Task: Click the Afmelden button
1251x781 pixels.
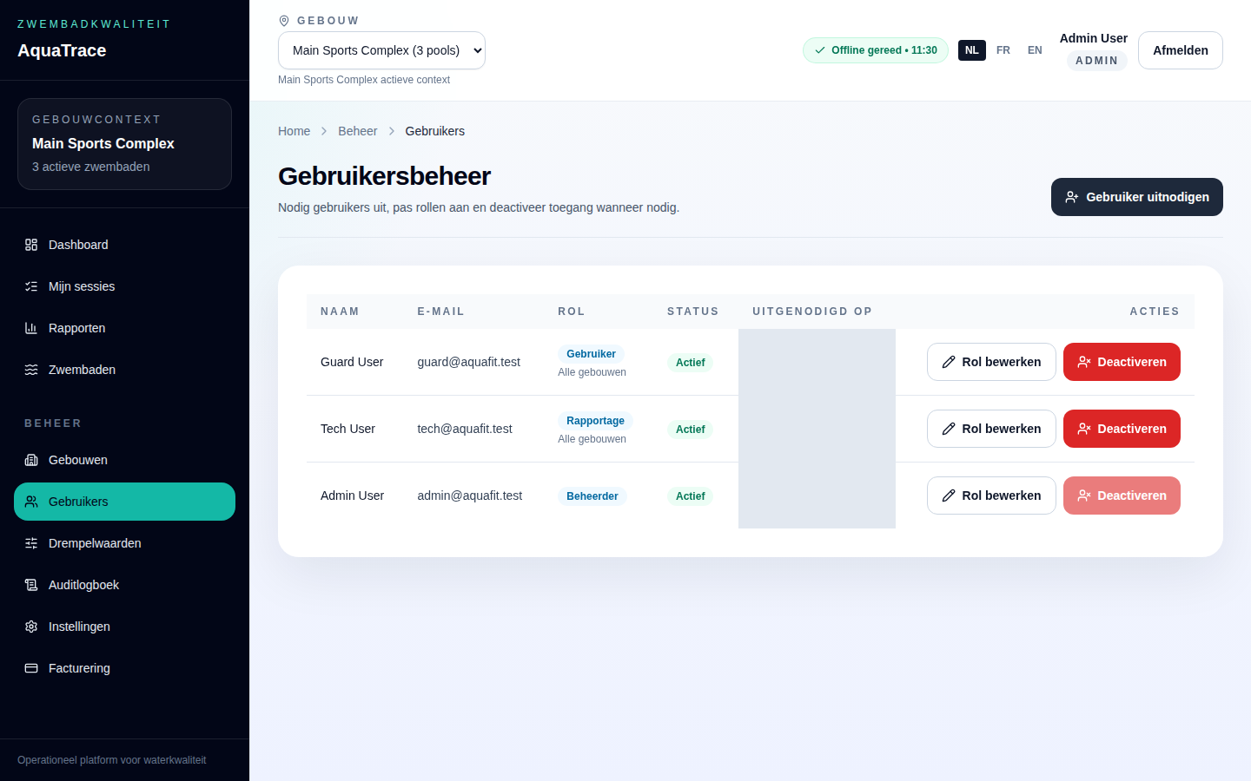Action: (x=1180, y=50)
